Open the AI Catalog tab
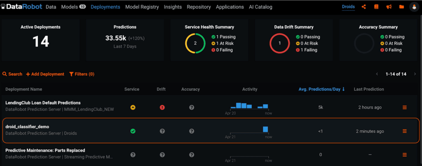 (260, 7)
